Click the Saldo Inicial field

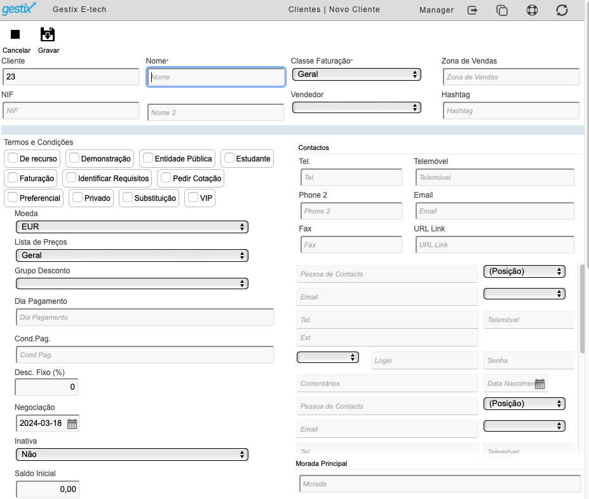click(48, 489)
